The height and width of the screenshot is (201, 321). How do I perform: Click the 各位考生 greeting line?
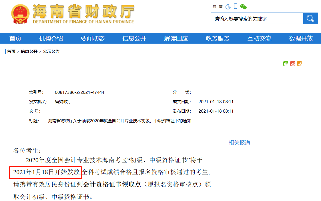[x=27, y=151]
